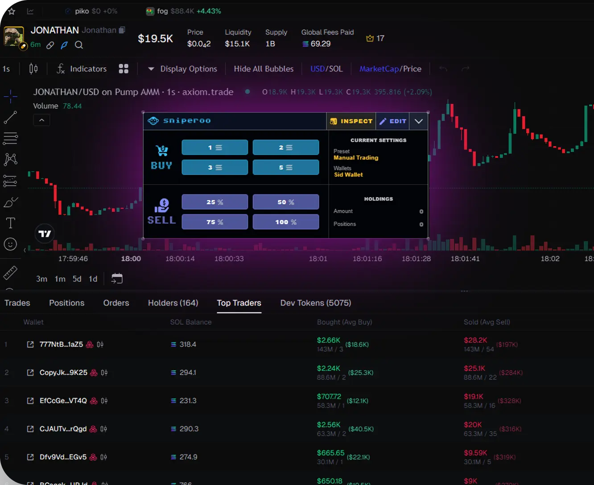Switch to the Orders tab
This screenshot has height=485, width=594.
(116, 303)
